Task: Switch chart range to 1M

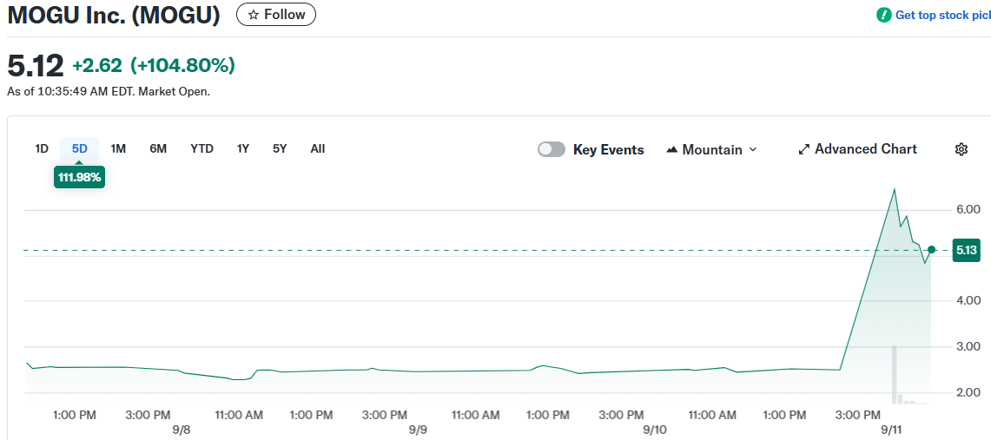Action: point(118,149)
